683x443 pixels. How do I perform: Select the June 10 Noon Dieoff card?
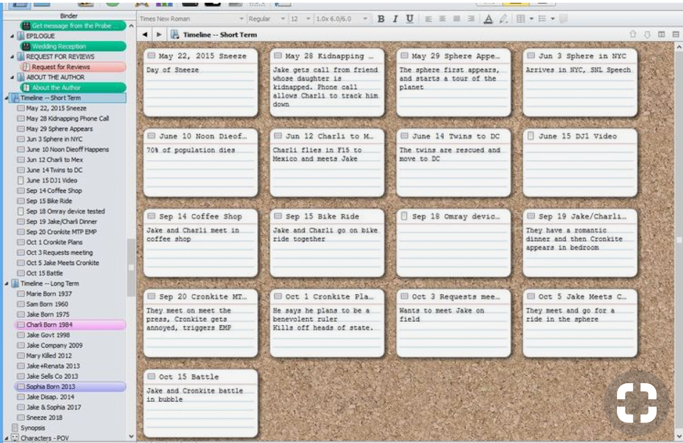coord(200,162)
